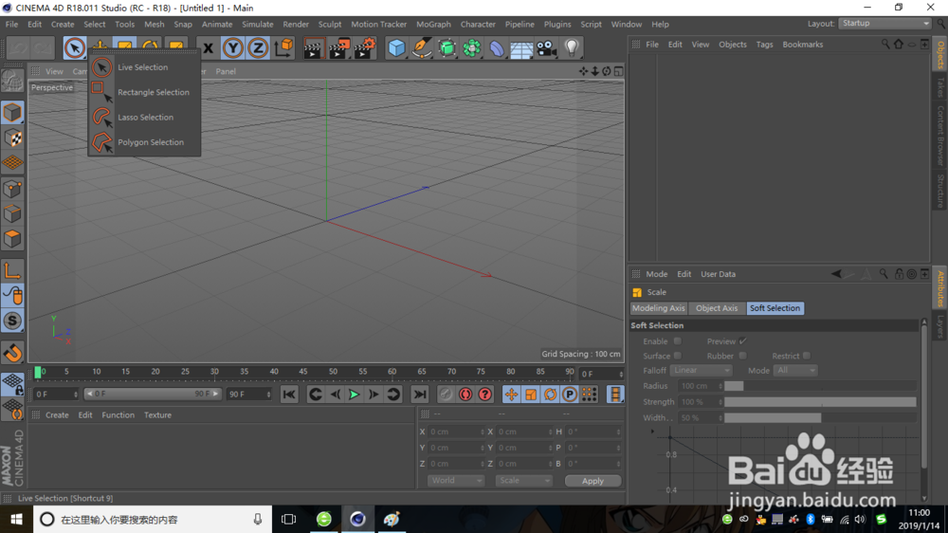Viewport: 948px width, 533px height.
Task: Open the Scale coordinate dropdown
Action: tap(523, 481)
